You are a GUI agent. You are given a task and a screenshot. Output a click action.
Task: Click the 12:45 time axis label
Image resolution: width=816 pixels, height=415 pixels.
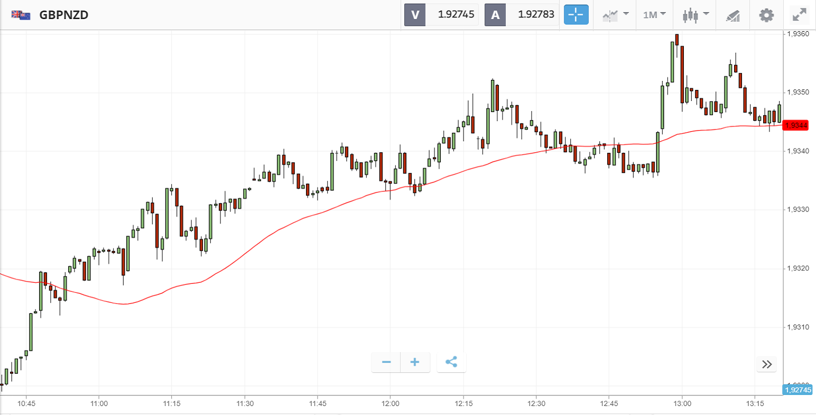tap(609, 404)
